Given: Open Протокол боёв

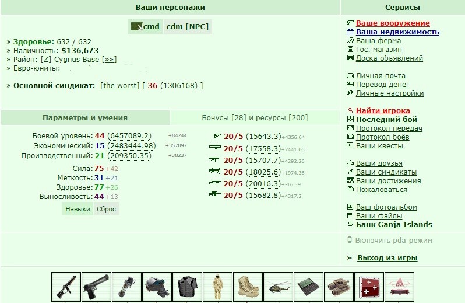Looking at the screenshot, I should coord(383,137).
